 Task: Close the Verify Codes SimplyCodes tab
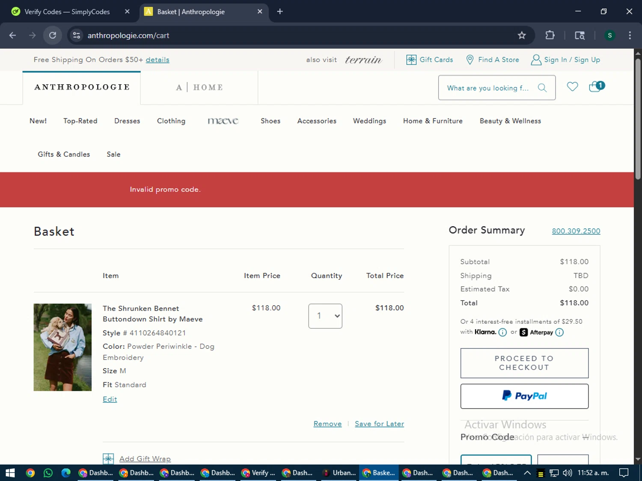(127, 12)
